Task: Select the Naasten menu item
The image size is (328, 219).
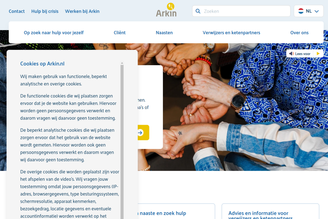Action: click(164, 33)
